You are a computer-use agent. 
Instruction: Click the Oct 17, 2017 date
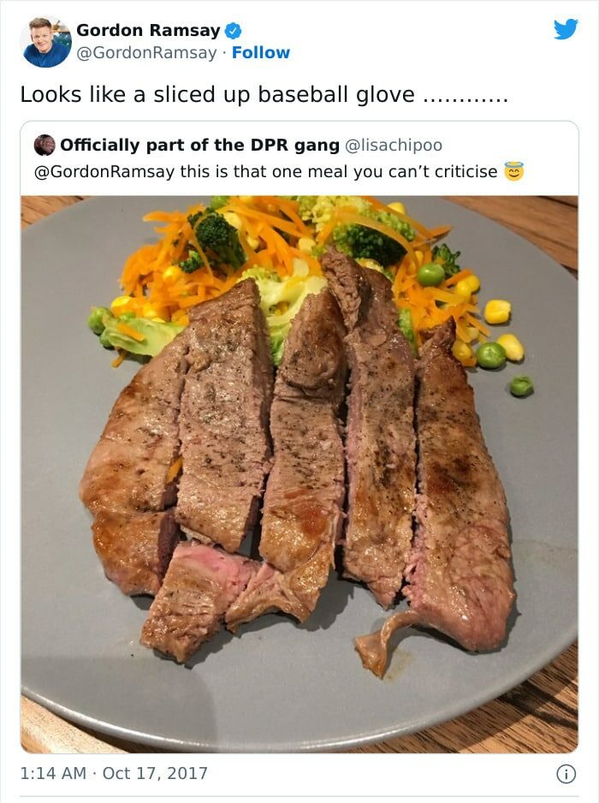coord(155,774)
